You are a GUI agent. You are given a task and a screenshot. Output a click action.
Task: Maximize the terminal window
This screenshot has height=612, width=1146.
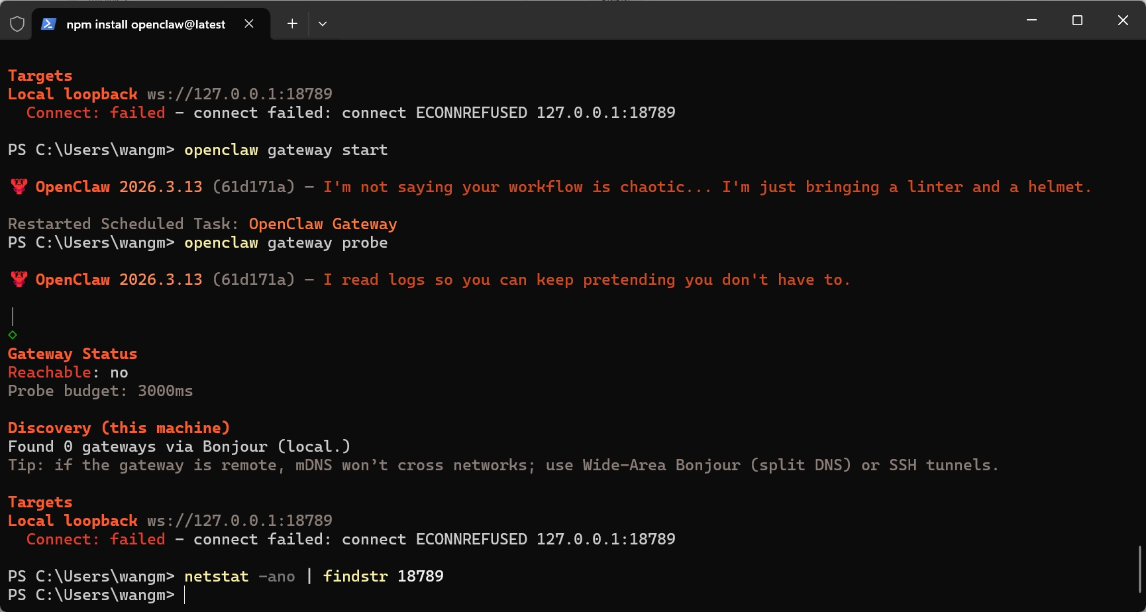[x=1077, y=21]
